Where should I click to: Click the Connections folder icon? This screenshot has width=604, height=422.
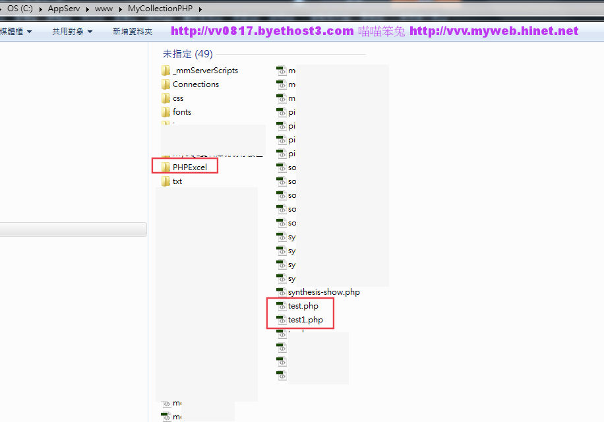point(166,84)
